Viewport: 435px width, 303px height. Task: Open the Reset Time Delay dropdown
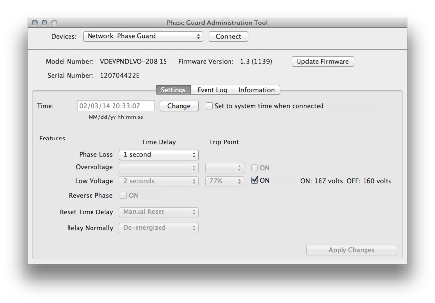(x=159, y=212)
